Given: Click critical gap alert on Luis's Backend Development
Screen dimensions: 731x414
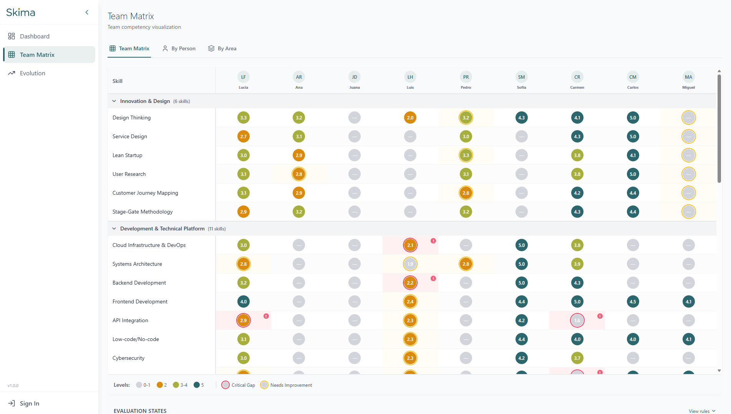Looking at the screenshot, I should pos(433,278).
